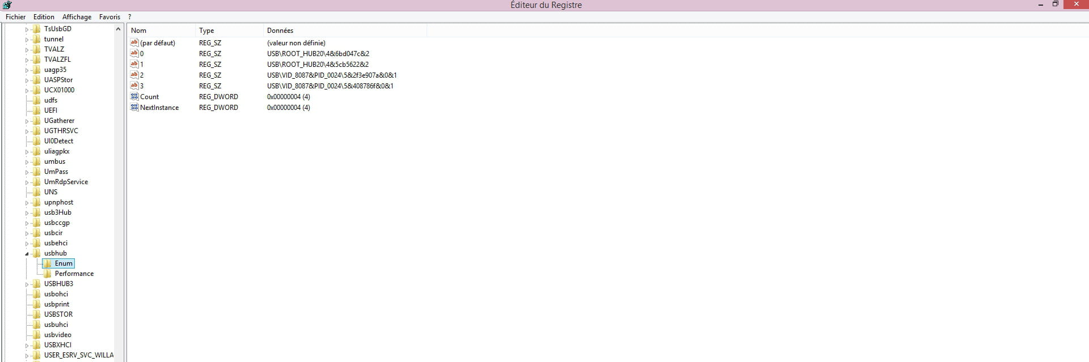Open the Fichier menu
The image size is (1089, 362).
(x=15, y=17)
